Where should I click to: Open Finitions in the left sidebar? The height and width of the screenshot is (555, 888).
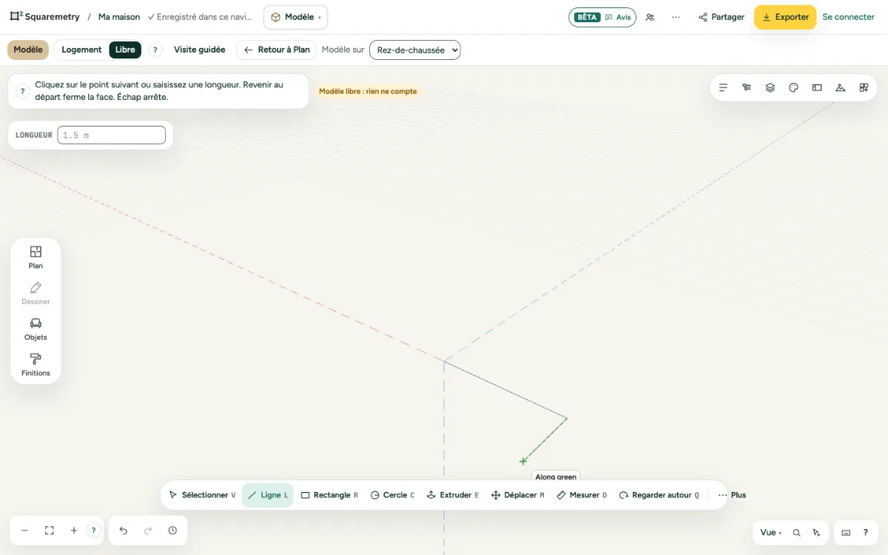point(36,365)
